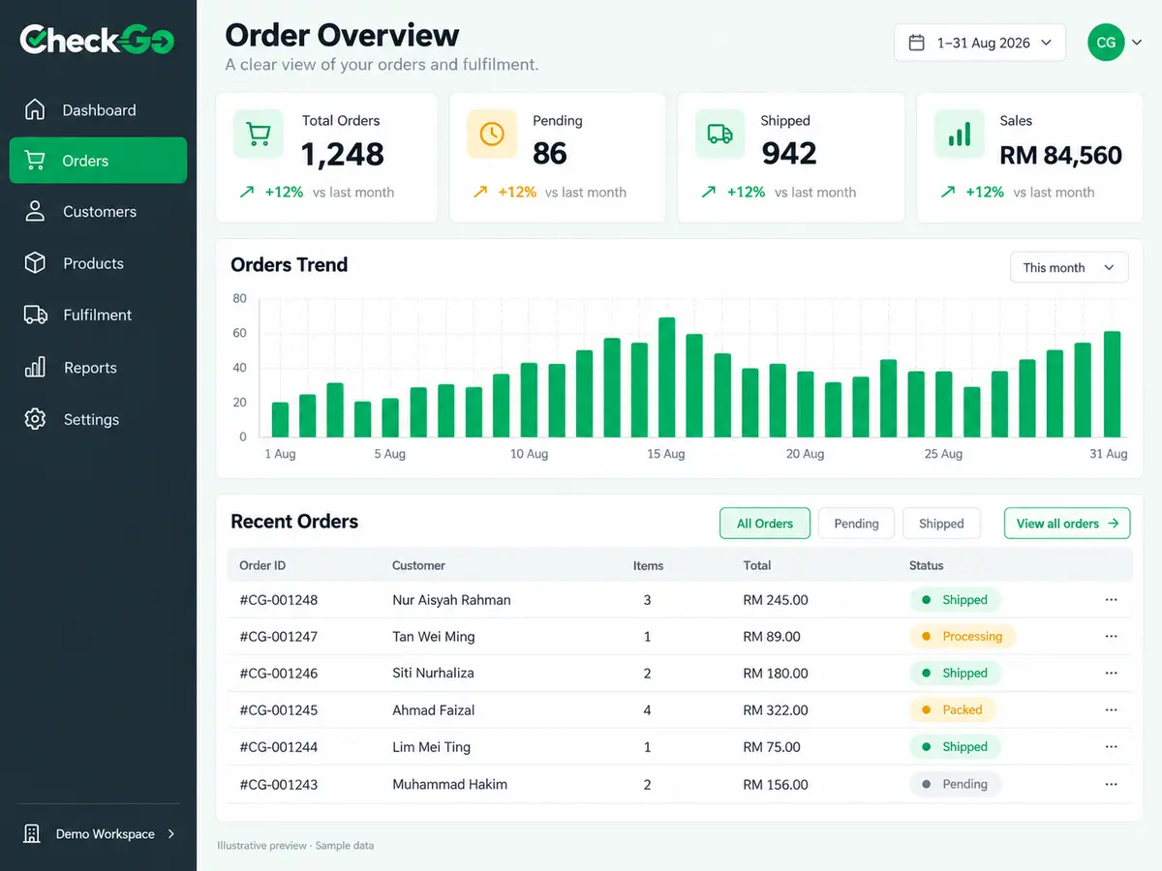
Task: Click order ID #CG-001248
Action: (x=279, y=600)
